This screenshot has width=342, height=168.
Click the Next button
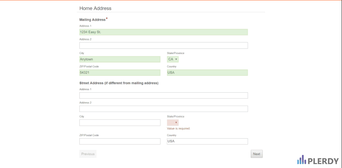pyautogui.click(x=256, y=154)
